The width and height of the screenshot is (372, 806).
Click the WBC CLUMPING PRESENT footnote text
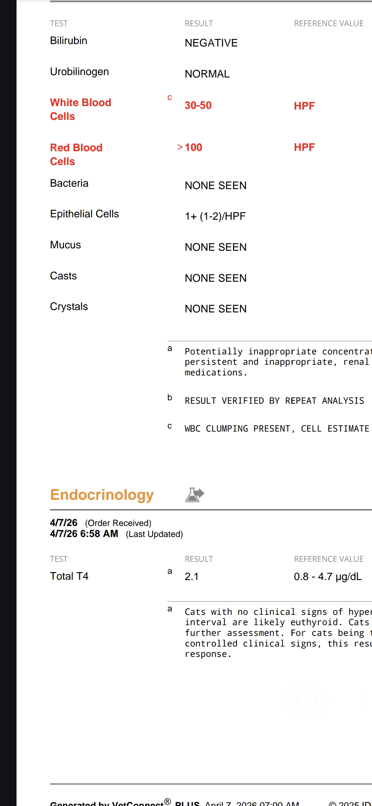point(277,429)
